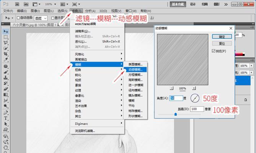The image size is (256, 153).
Task: Select the Clone Stamp tool
Action: pos(6,78)
